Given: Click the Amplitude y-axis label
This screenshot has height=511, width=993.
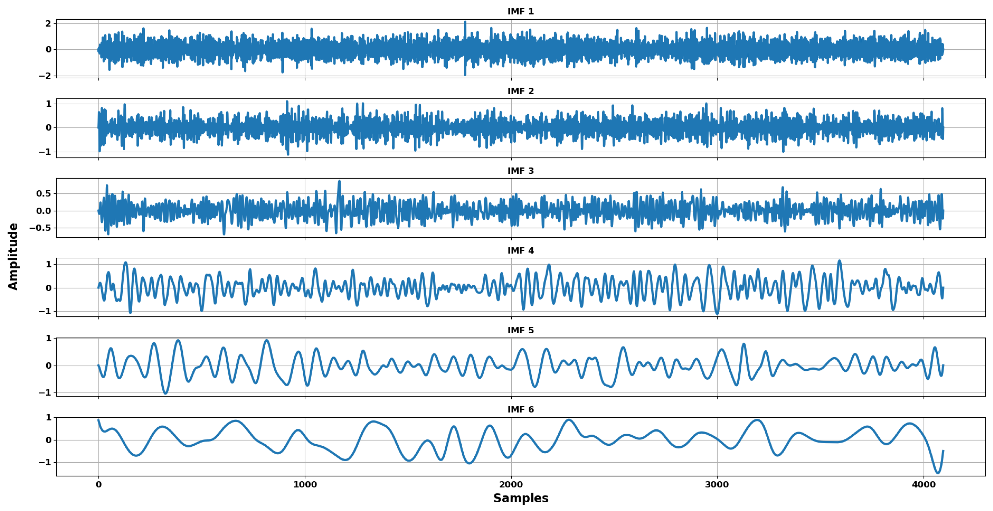Looking at the screenshot, I should point(13,257).
